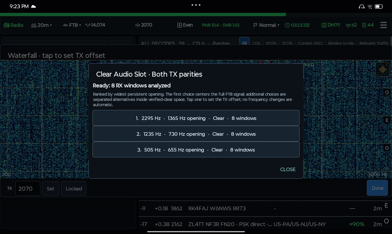Switch to the POTA tab

click(271, 41)
